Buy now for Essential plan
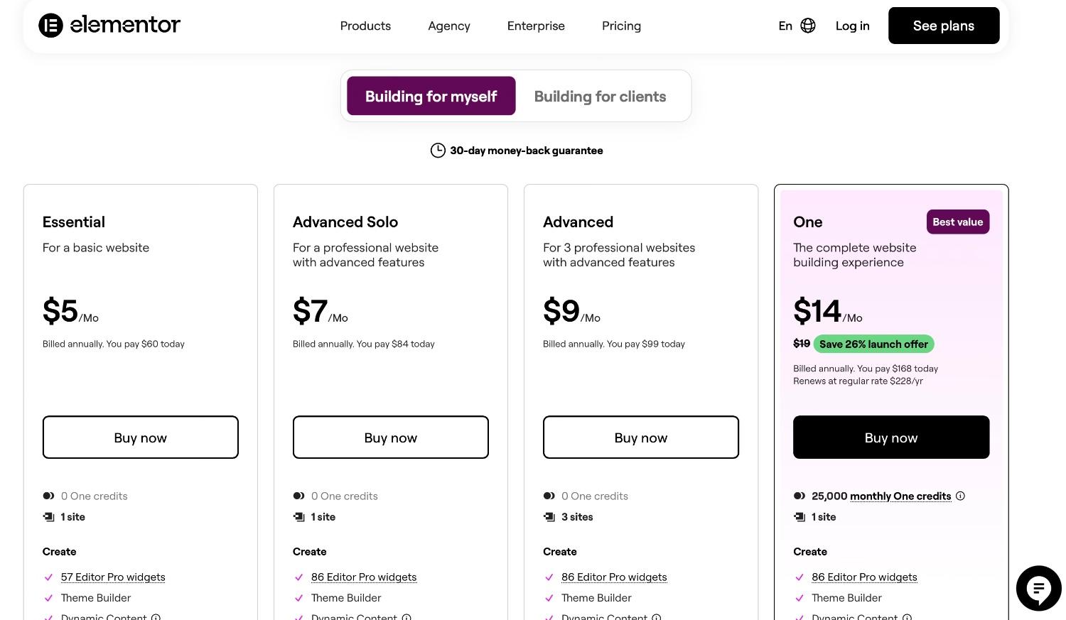This screenshot has width=1066, height=620. [141, 437]
